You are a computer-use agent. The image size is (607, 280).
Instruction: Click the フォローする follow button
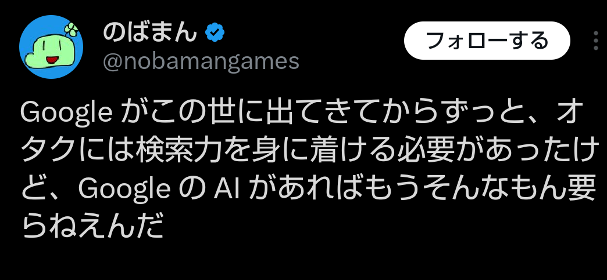487,41
